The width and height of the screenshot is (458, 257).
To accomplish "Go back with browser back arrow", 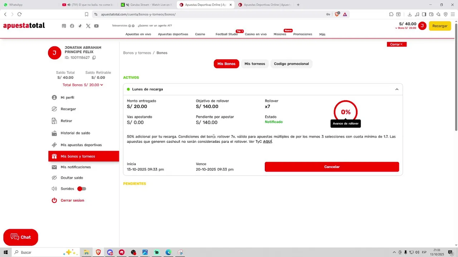I will coord(5,14).
